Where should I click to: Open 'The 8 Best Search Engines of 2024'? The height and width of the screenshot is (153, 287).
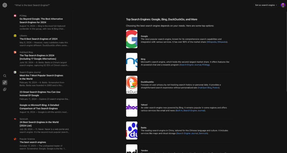point(38,39)
